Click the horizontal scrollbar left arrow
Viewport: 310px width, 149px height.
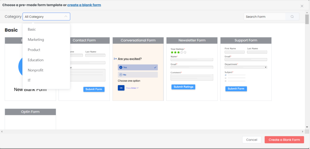(2, 131)
